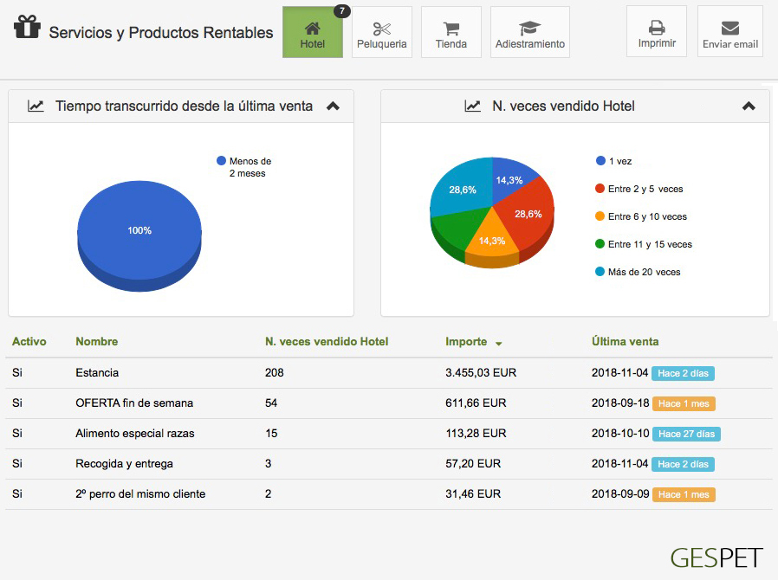Go to Adiestramiento graduation cap icon
This screenshot has height=580, width=778.
[x=529, y=29]
